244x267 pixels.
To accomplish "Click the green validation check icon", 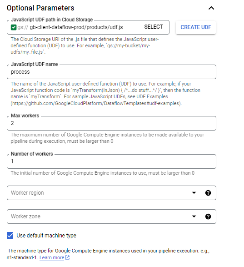I will 14,27.
